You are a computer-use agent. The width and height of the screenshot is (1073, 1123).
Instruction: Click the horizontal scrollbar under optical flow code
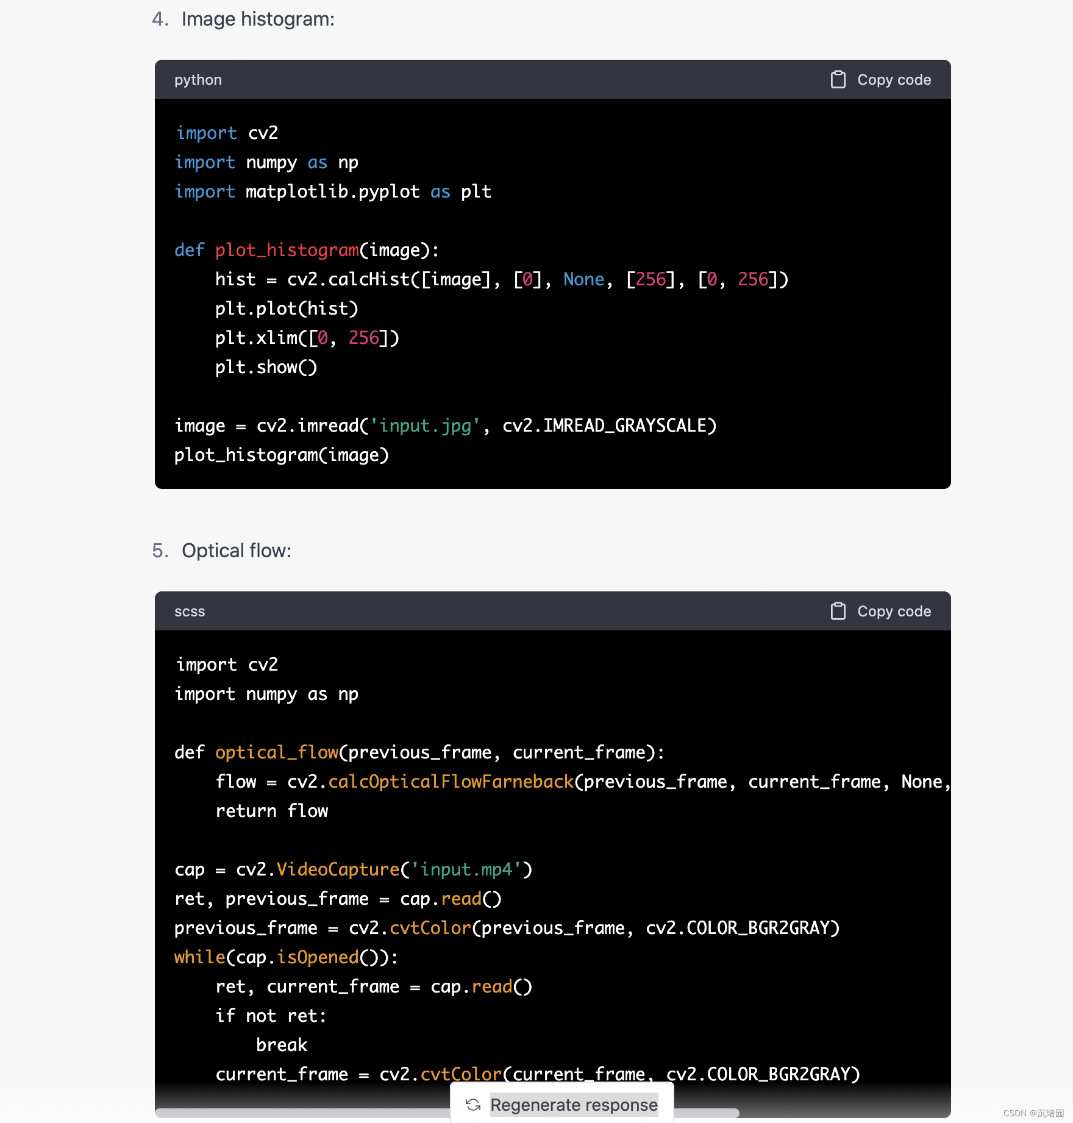[x=447, y=1113]
